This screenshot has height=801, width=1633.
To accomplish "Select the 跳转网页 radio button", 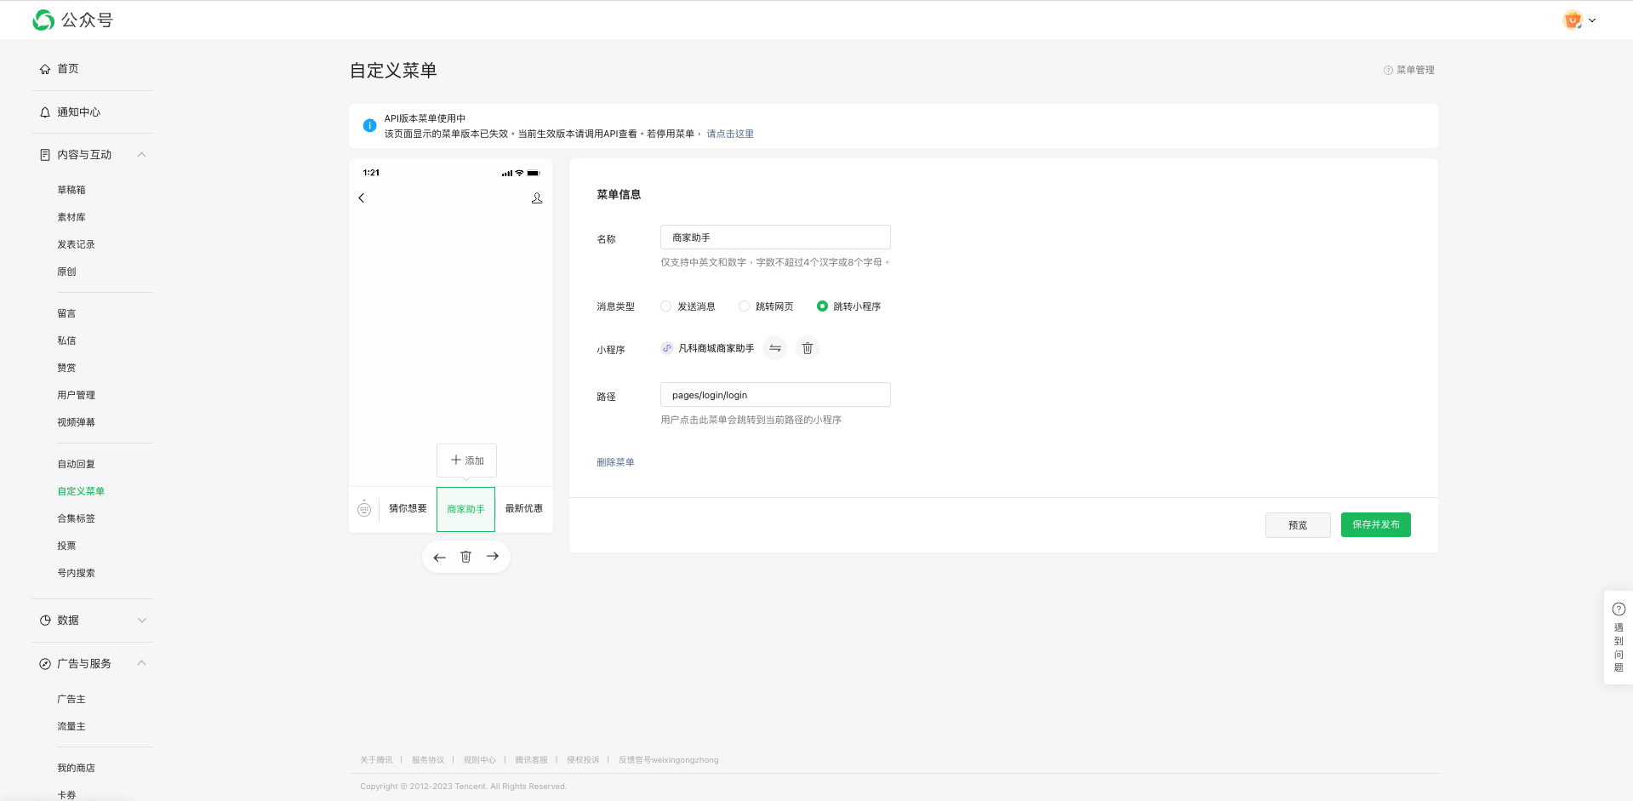I will [x=745, y=306].
